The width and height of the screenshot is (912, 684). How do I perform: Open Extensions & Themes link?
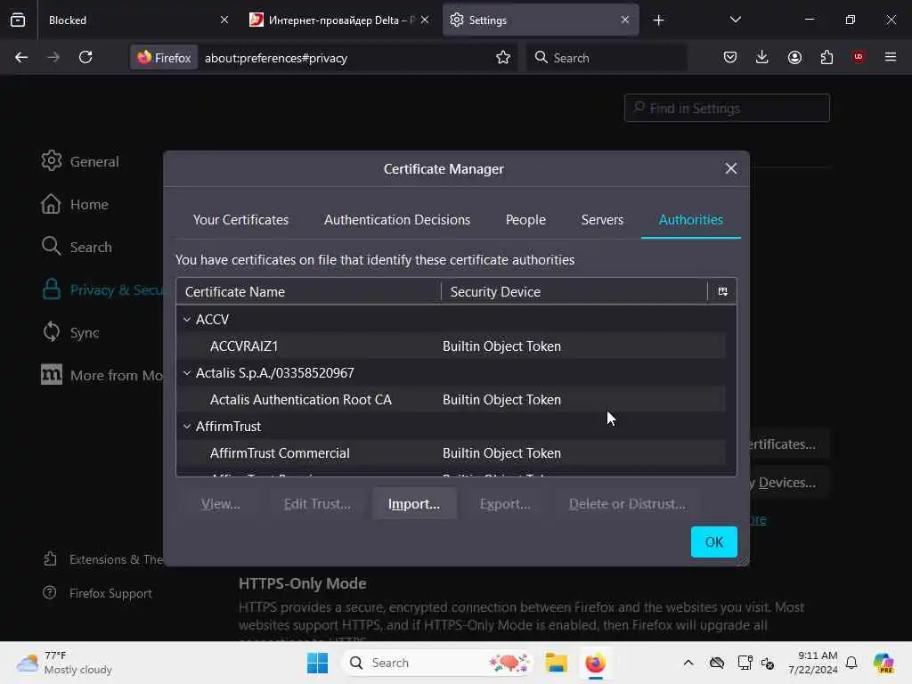[x=102, y=559]
